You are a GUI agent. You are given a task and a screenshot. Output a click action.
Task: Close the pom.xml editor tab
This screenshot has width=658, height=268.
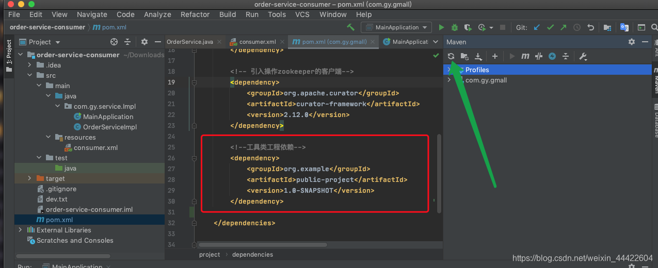pos(373,42)
